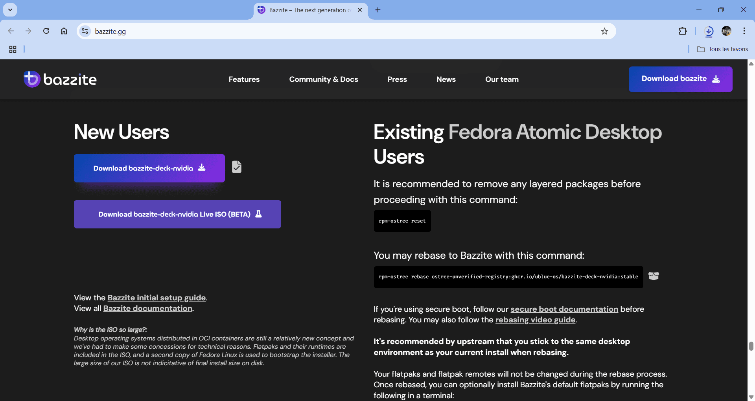Select the Bazzite browser tab
755x401 pixels.
[x=311, y=10]
